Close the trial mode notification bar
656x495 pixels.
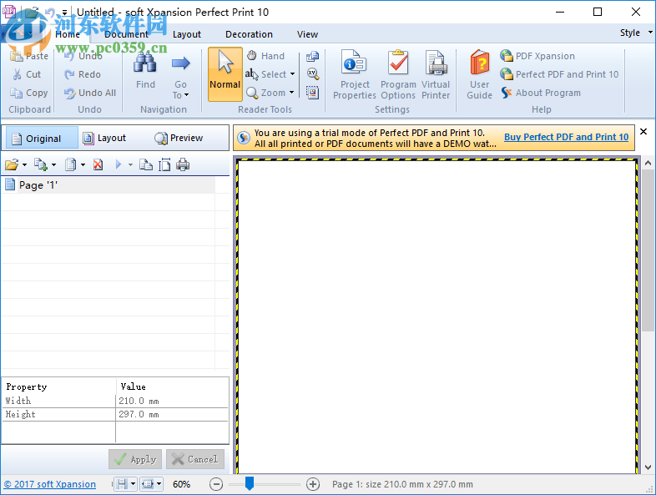(x=643, y=131)
